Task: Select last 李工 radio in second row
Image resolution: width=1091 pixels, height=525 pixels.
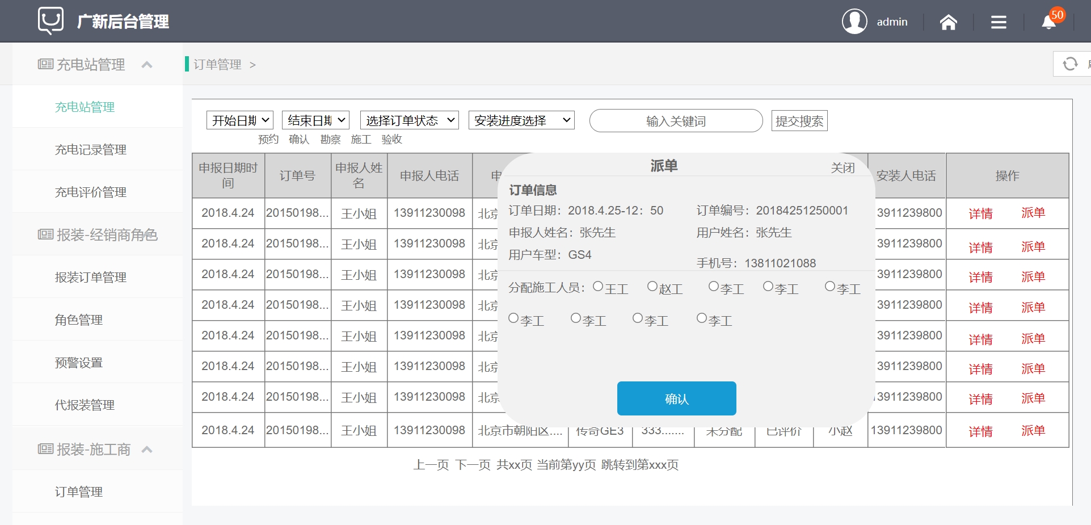Action: (x=702, y=318)
